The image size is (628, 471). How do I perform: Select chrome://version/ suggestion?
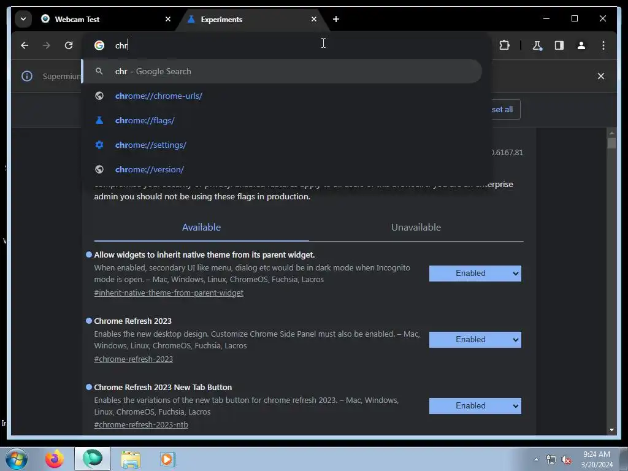pos(282,169)
